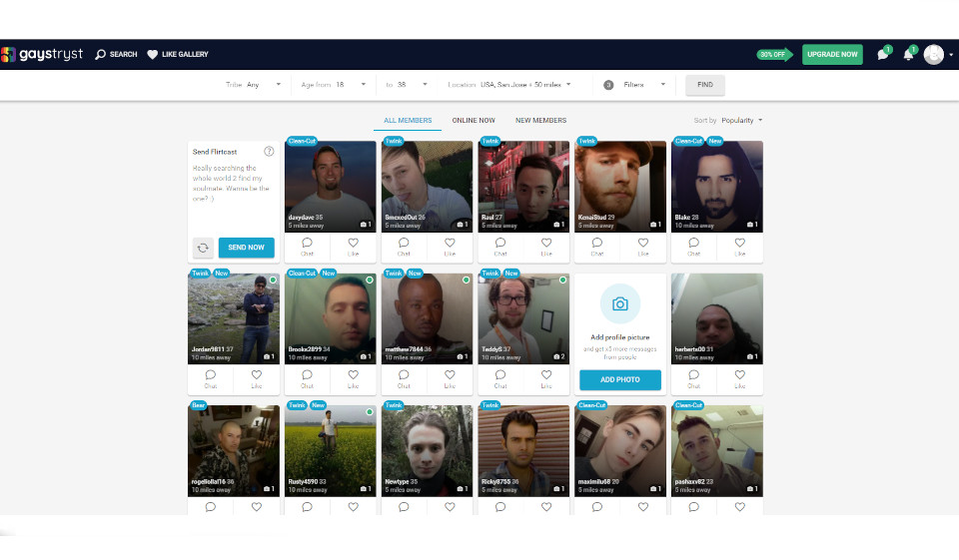Click the Flirtcast help question mark
Image resolution: width=959 pixels, height=560 pixels.
269,152
